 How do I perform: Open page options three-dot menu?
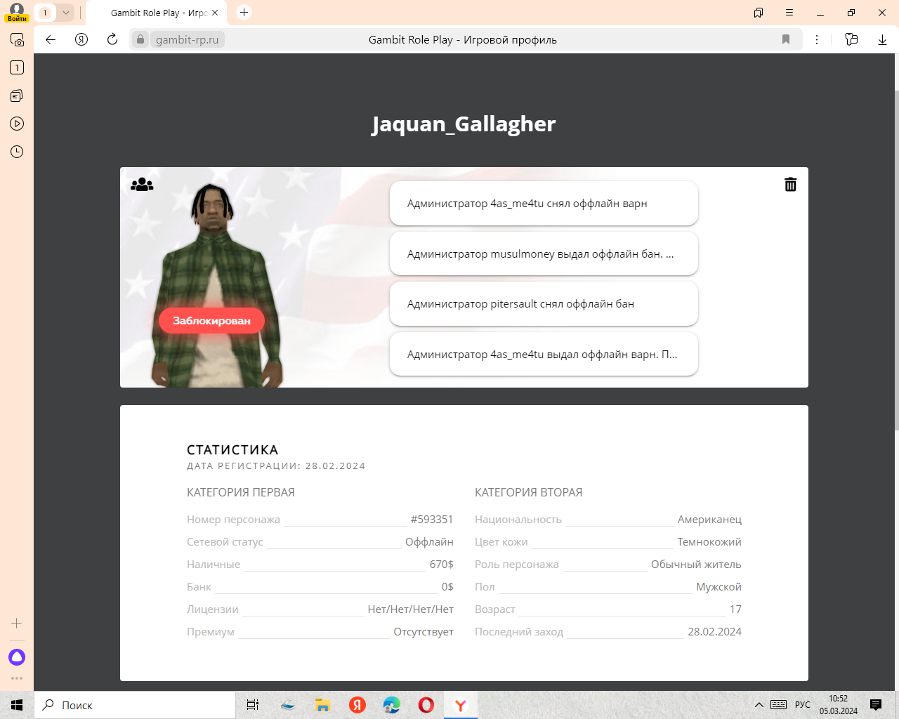click(817, 40)
